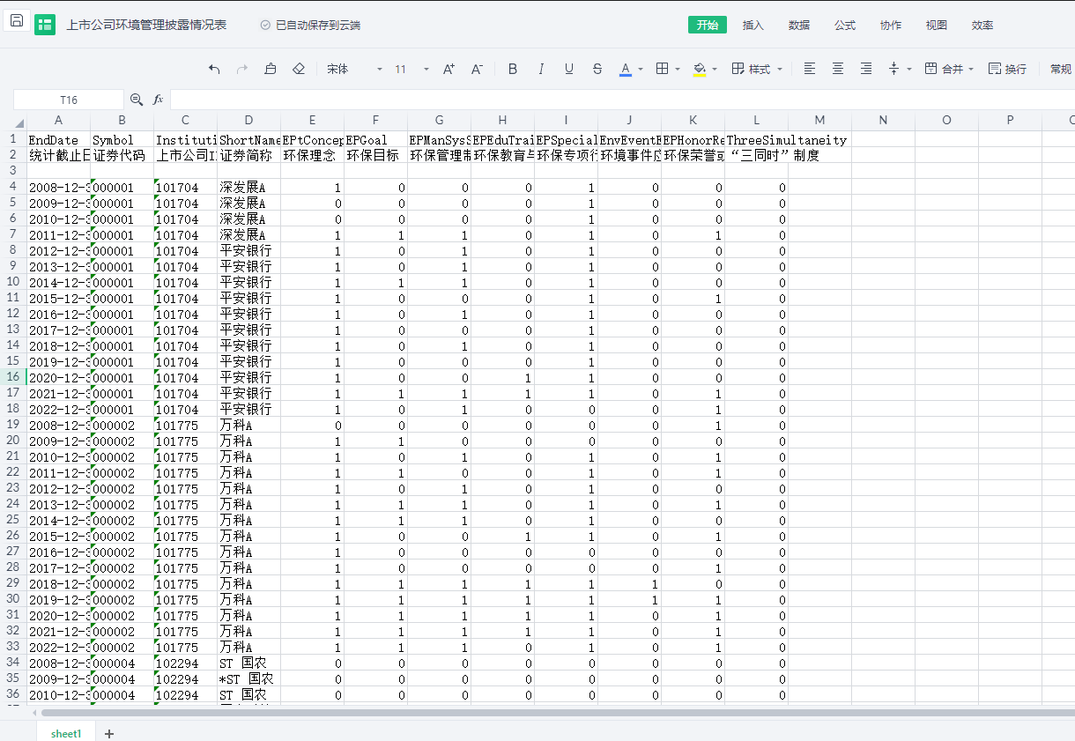The image size is (1075, 741).
Task: Toggle bold formatting
Action: 513,69
